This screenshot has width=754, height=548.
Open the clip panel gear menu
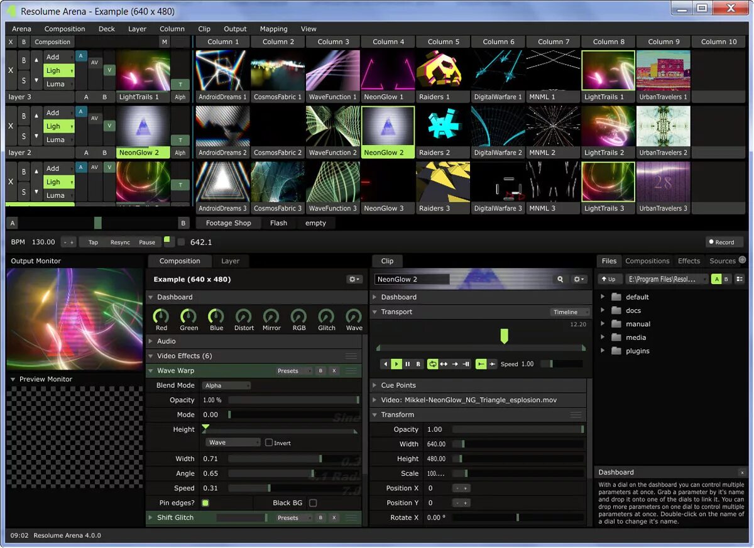[579, 279]
